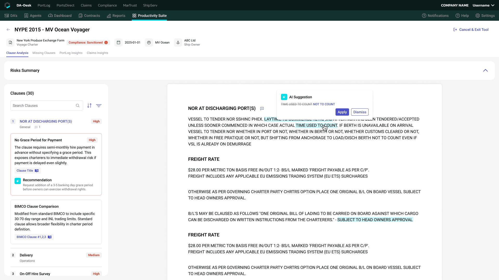Expand the On-Off Hire Survey clause
The width and height of the screenshot is (499, 280).
point(56,274)
